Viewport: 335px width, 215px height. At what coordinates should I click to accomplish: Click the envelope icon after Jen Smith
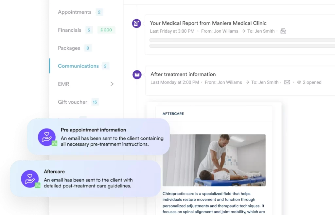click(287, 82)
